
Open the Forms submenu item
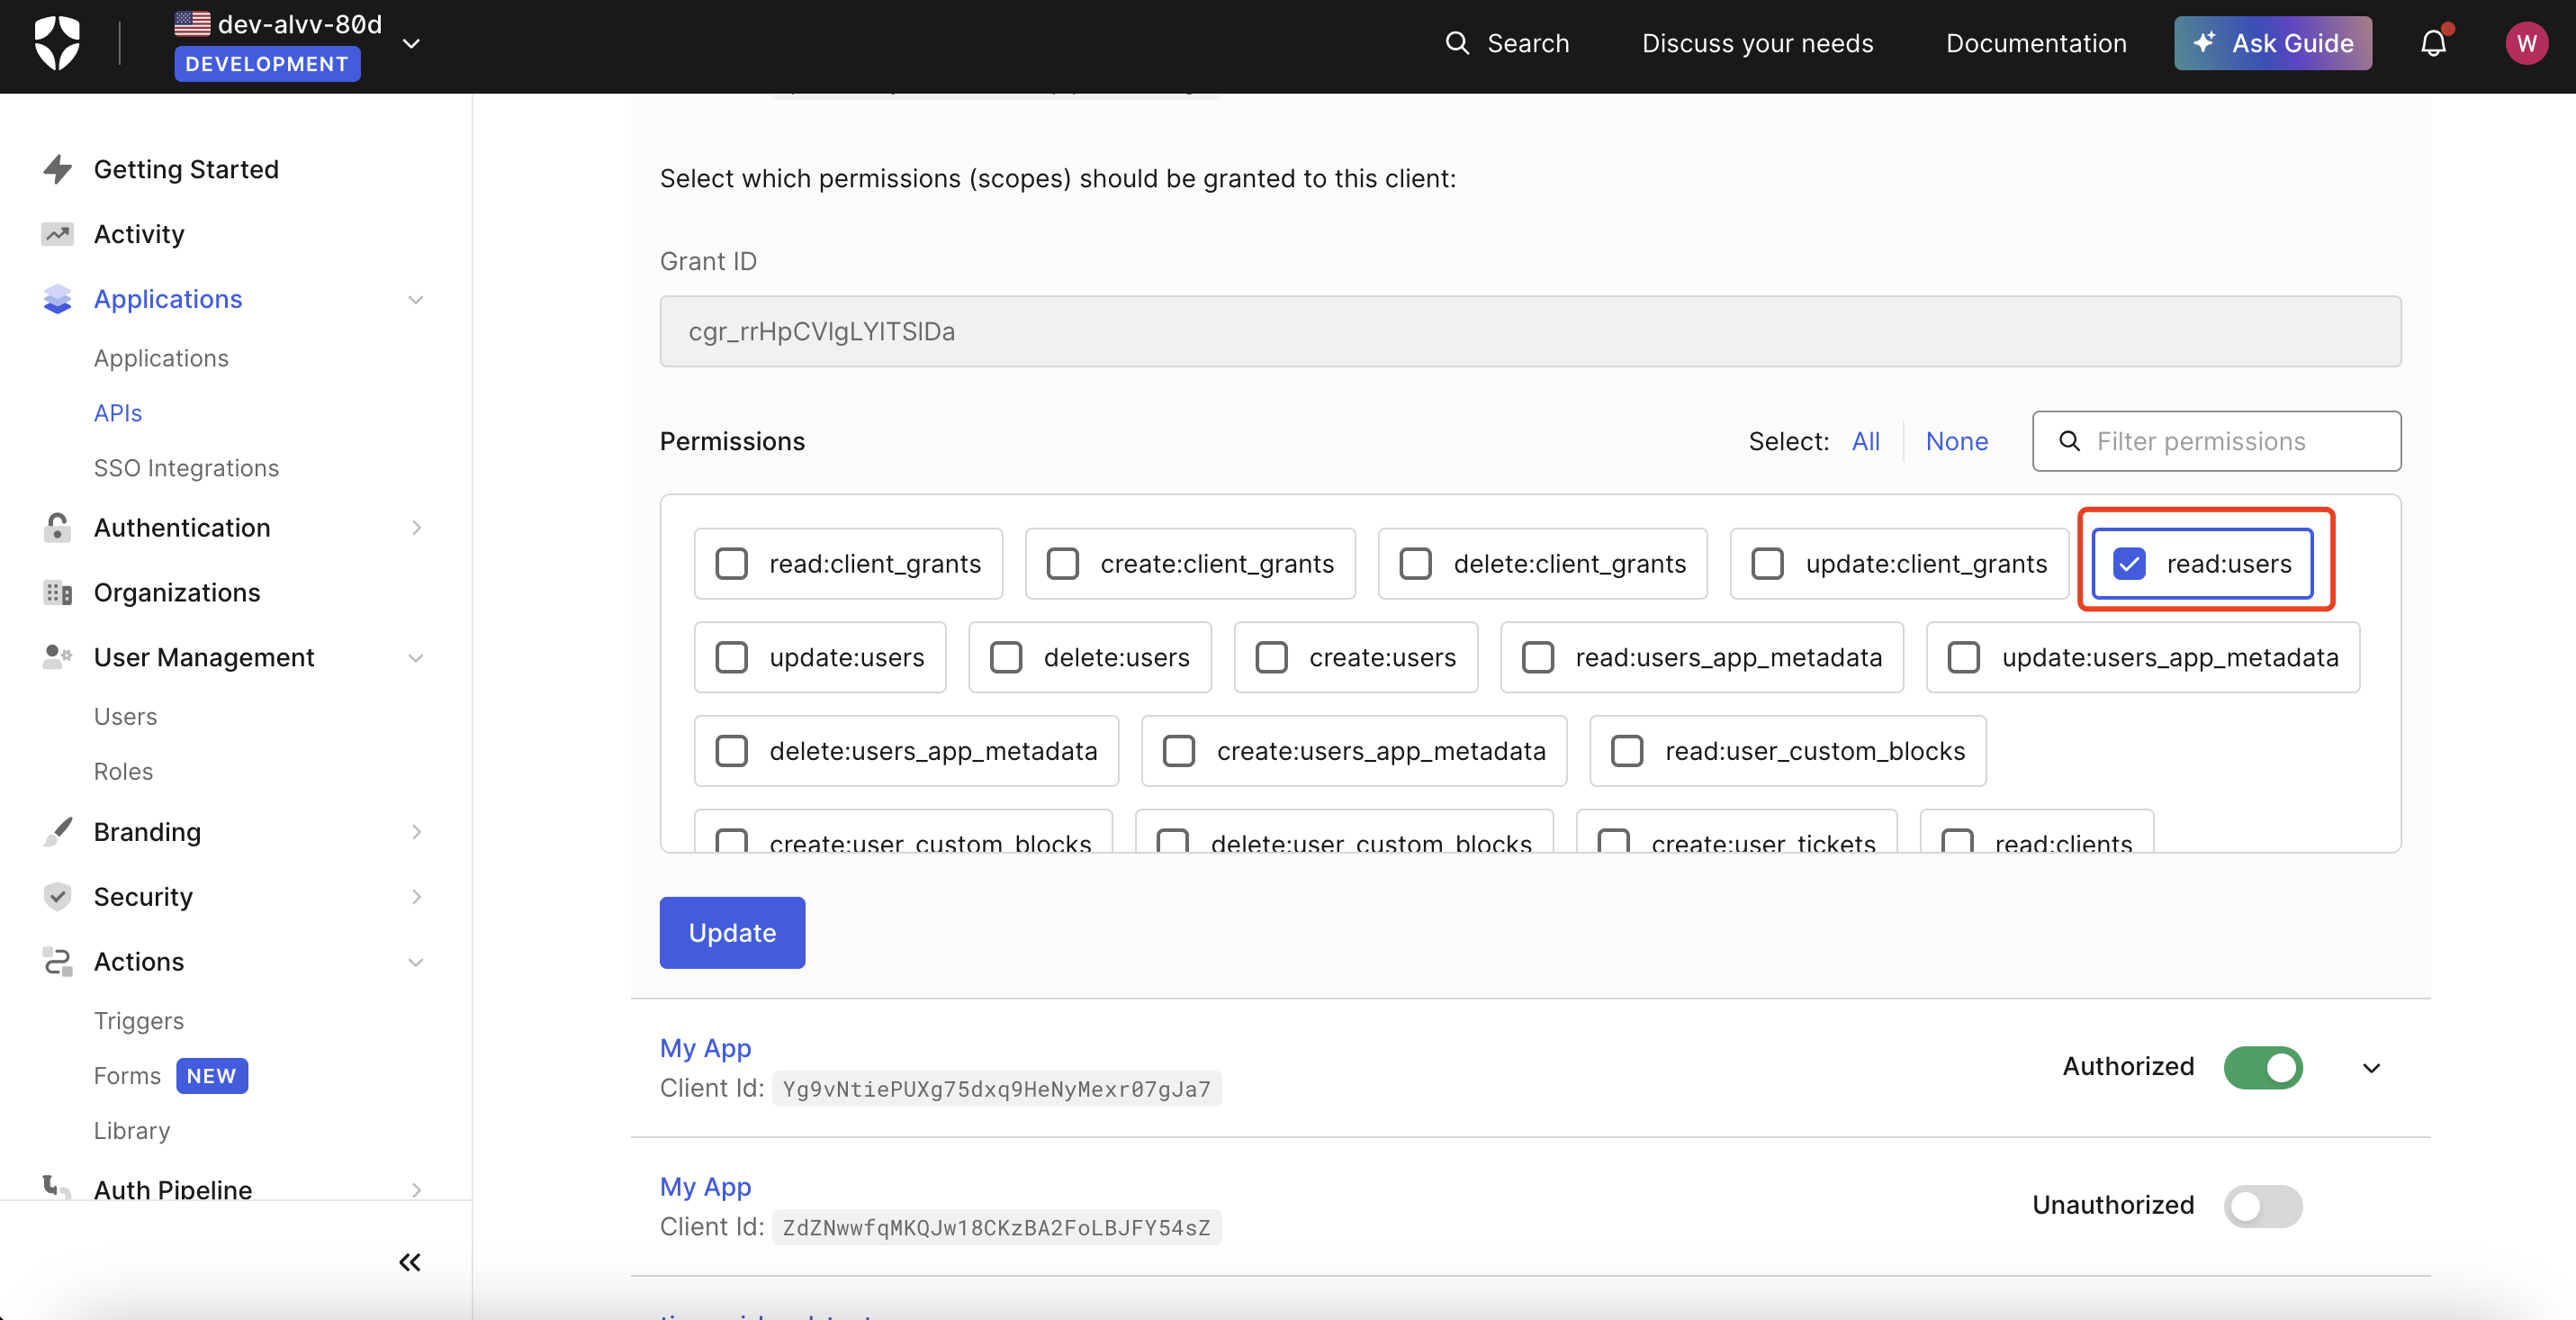point(127,1075)
